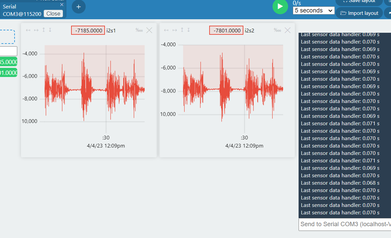Click the Send to Serial COM3 input field
The image size is (391, 238).
342,224
